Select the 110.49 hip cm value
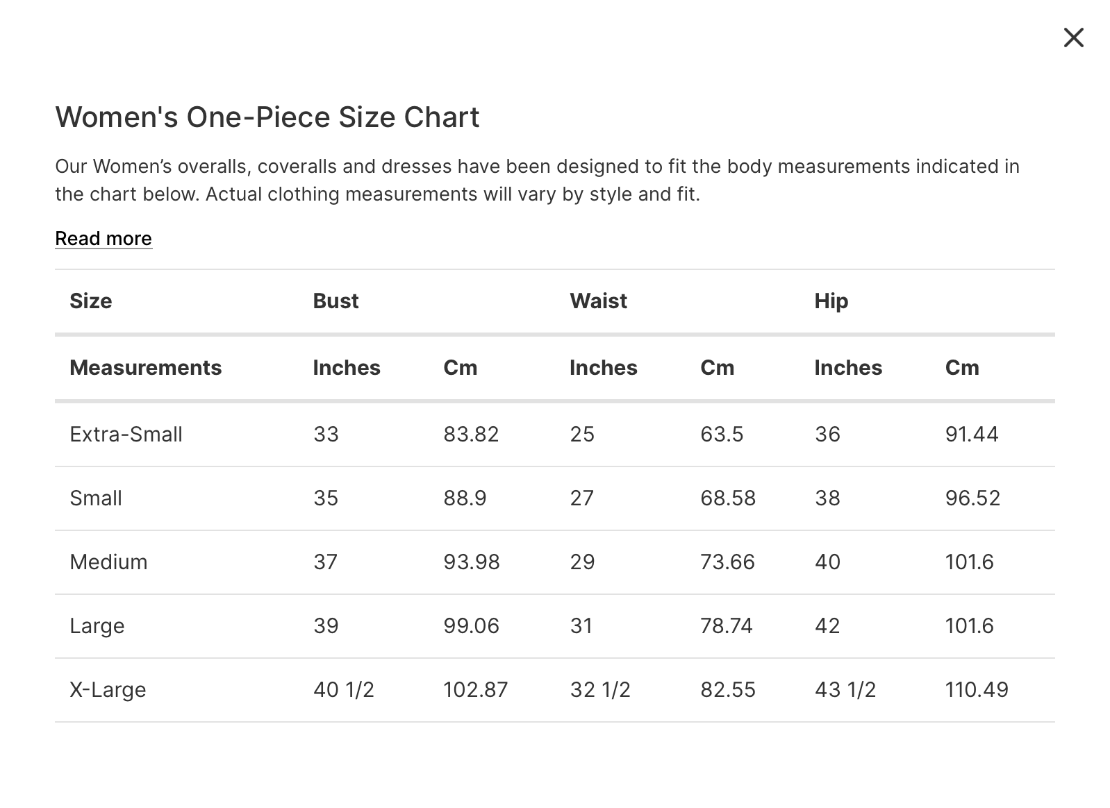 [x=976, y=690]
